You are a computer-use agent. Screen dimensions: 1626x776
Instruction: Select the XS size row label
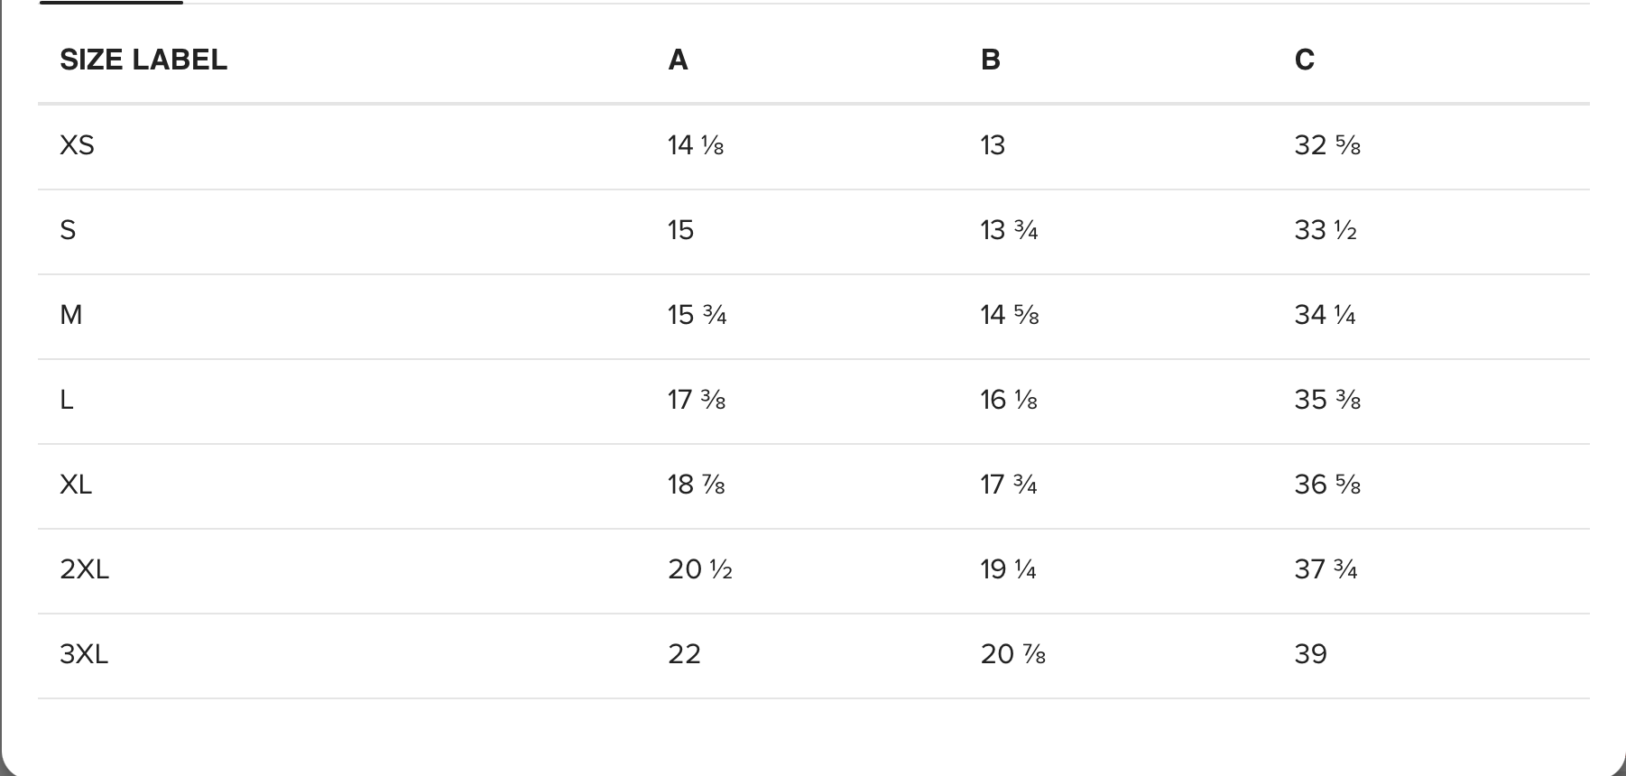(x=77, y=145)
